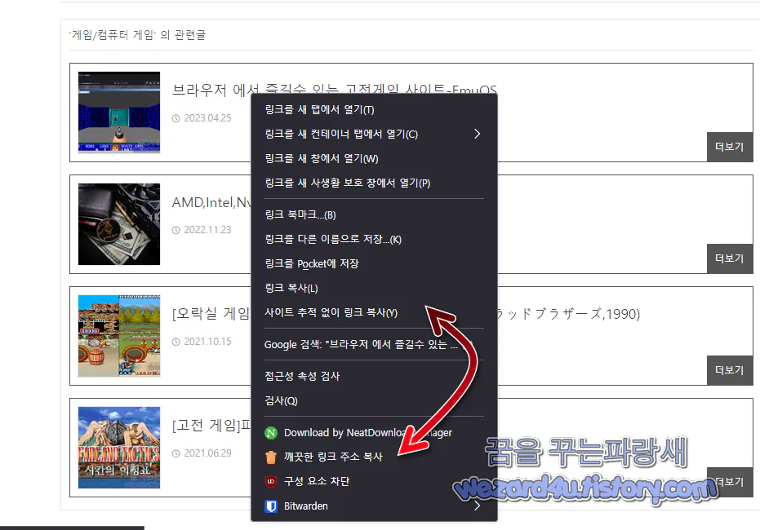760x530 pixels.
Task: Click the Bitwarden shield icon
Action: 271,506
